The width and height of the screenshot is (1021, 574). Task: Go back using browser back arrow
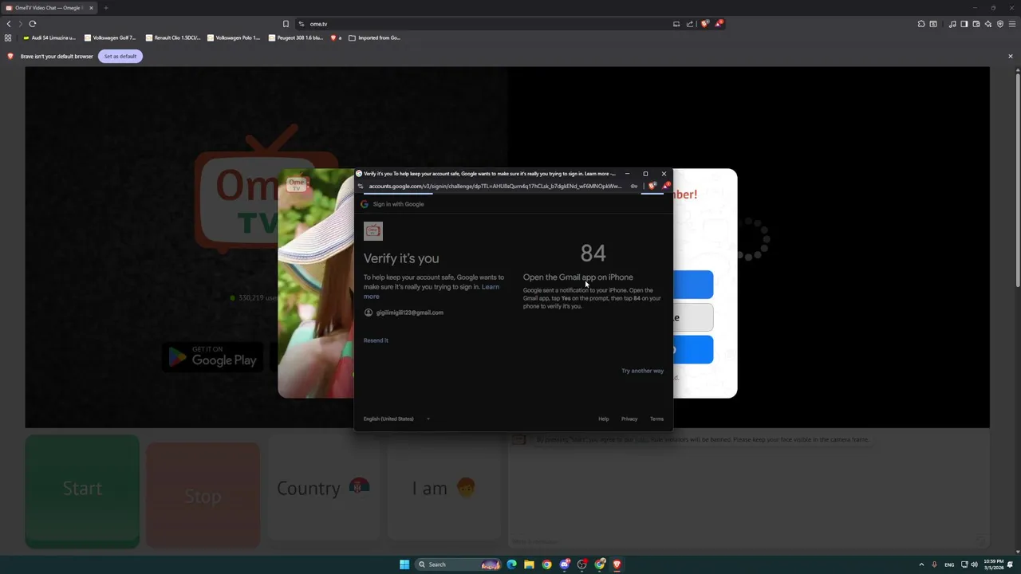pos(9,24)
